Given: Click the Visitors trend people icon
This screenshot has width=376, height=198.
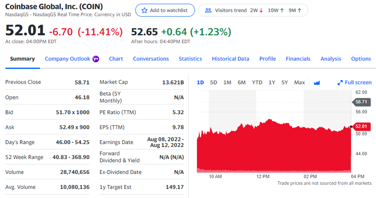Looking at the screenshot, I should [x=208, y=10].
